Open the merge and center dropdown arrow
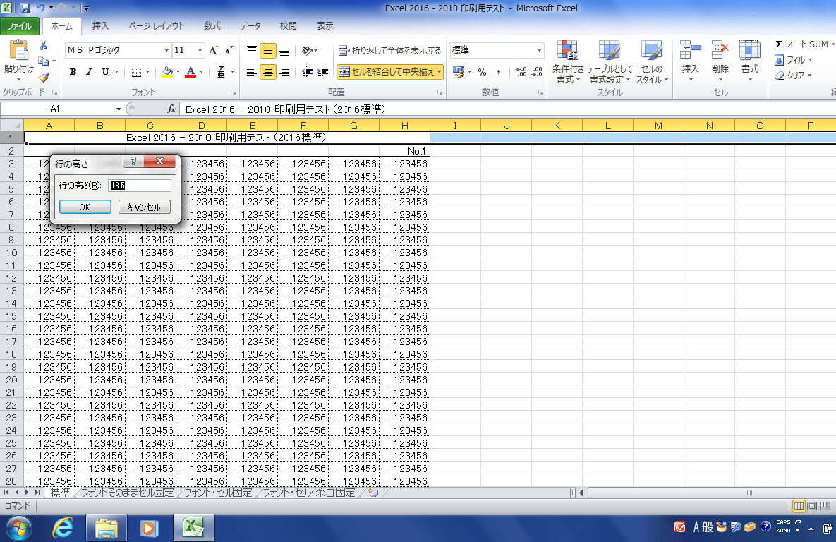 pos(440,71)
